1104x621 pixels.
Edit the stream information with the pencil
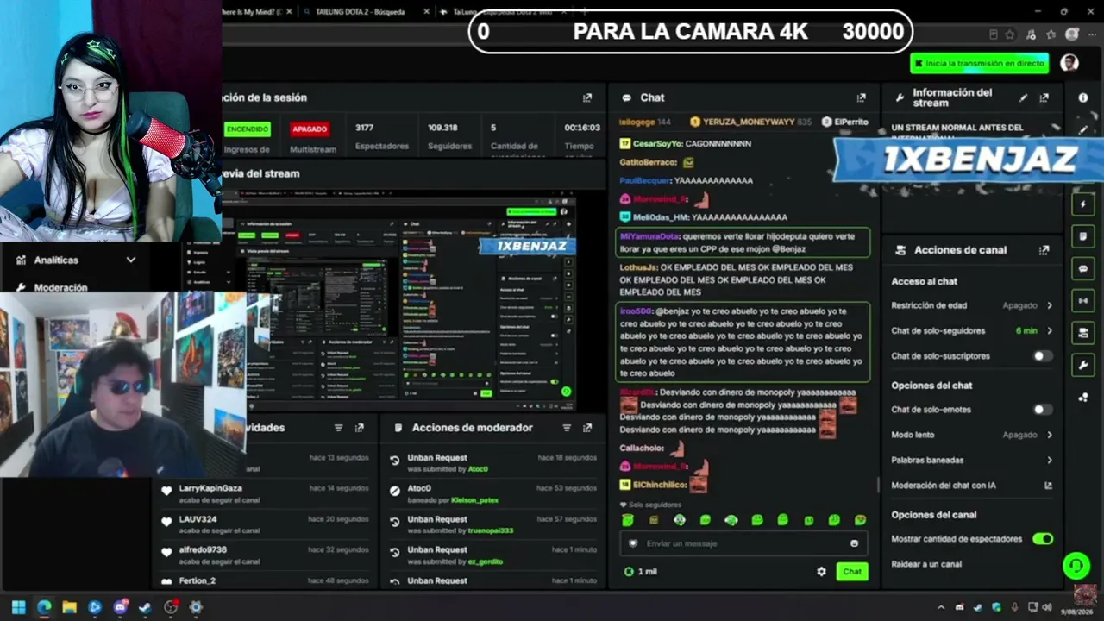pos(1024,97)
